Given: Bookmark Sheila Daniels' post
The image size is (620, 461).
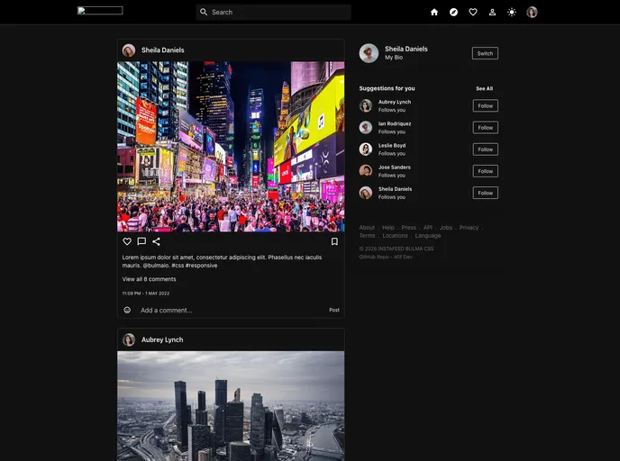Looking at the screenshot, I should (x=334, y=241).
